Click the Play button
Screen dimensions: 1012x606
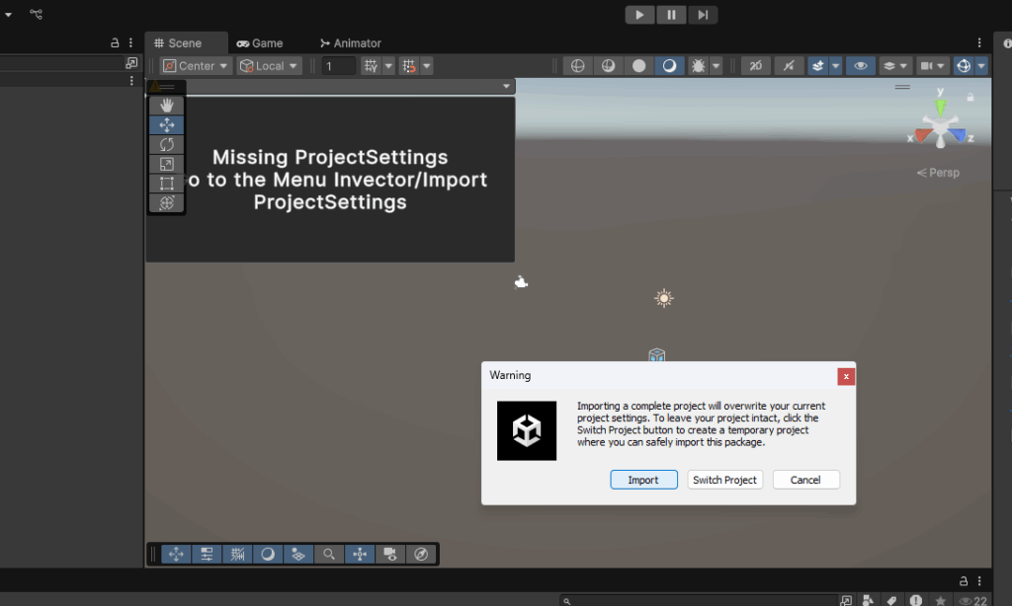click(x=639, y=15)
